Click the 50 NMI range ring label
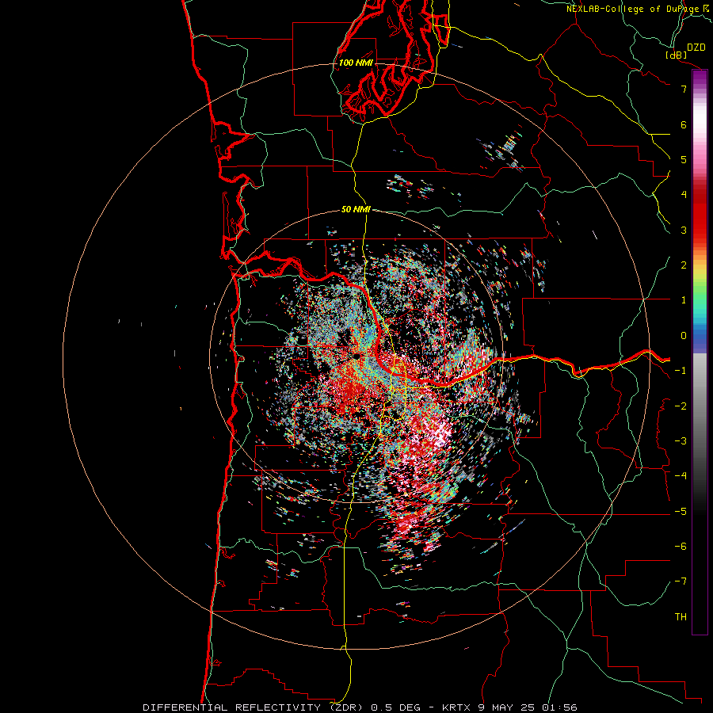The height and width of the screenshot is (713, 713). coord(356,209)
